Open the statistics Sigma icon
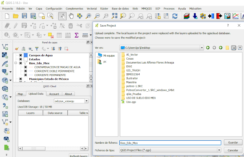 (x=76, y=35)
